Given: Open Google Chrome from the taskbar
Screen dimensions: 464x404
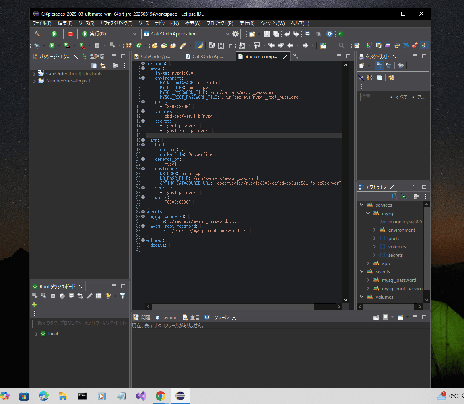Looking at the screenshot, I should pyautogui.click(x=160, y=396).
